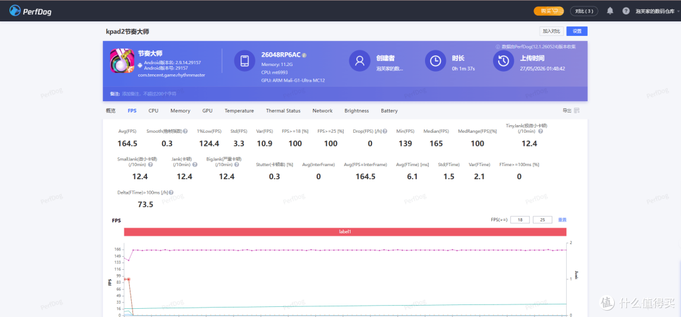This screenshot has width=681, height=317.
Task: Click the 上传时间 history icon
Action: click(x=503, y=60)
